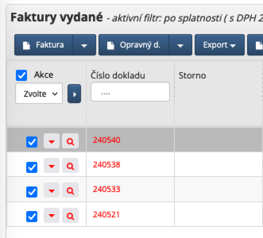View invoice 240533 using magnifier icon
The image size is (263, 238).
(70, 190)
